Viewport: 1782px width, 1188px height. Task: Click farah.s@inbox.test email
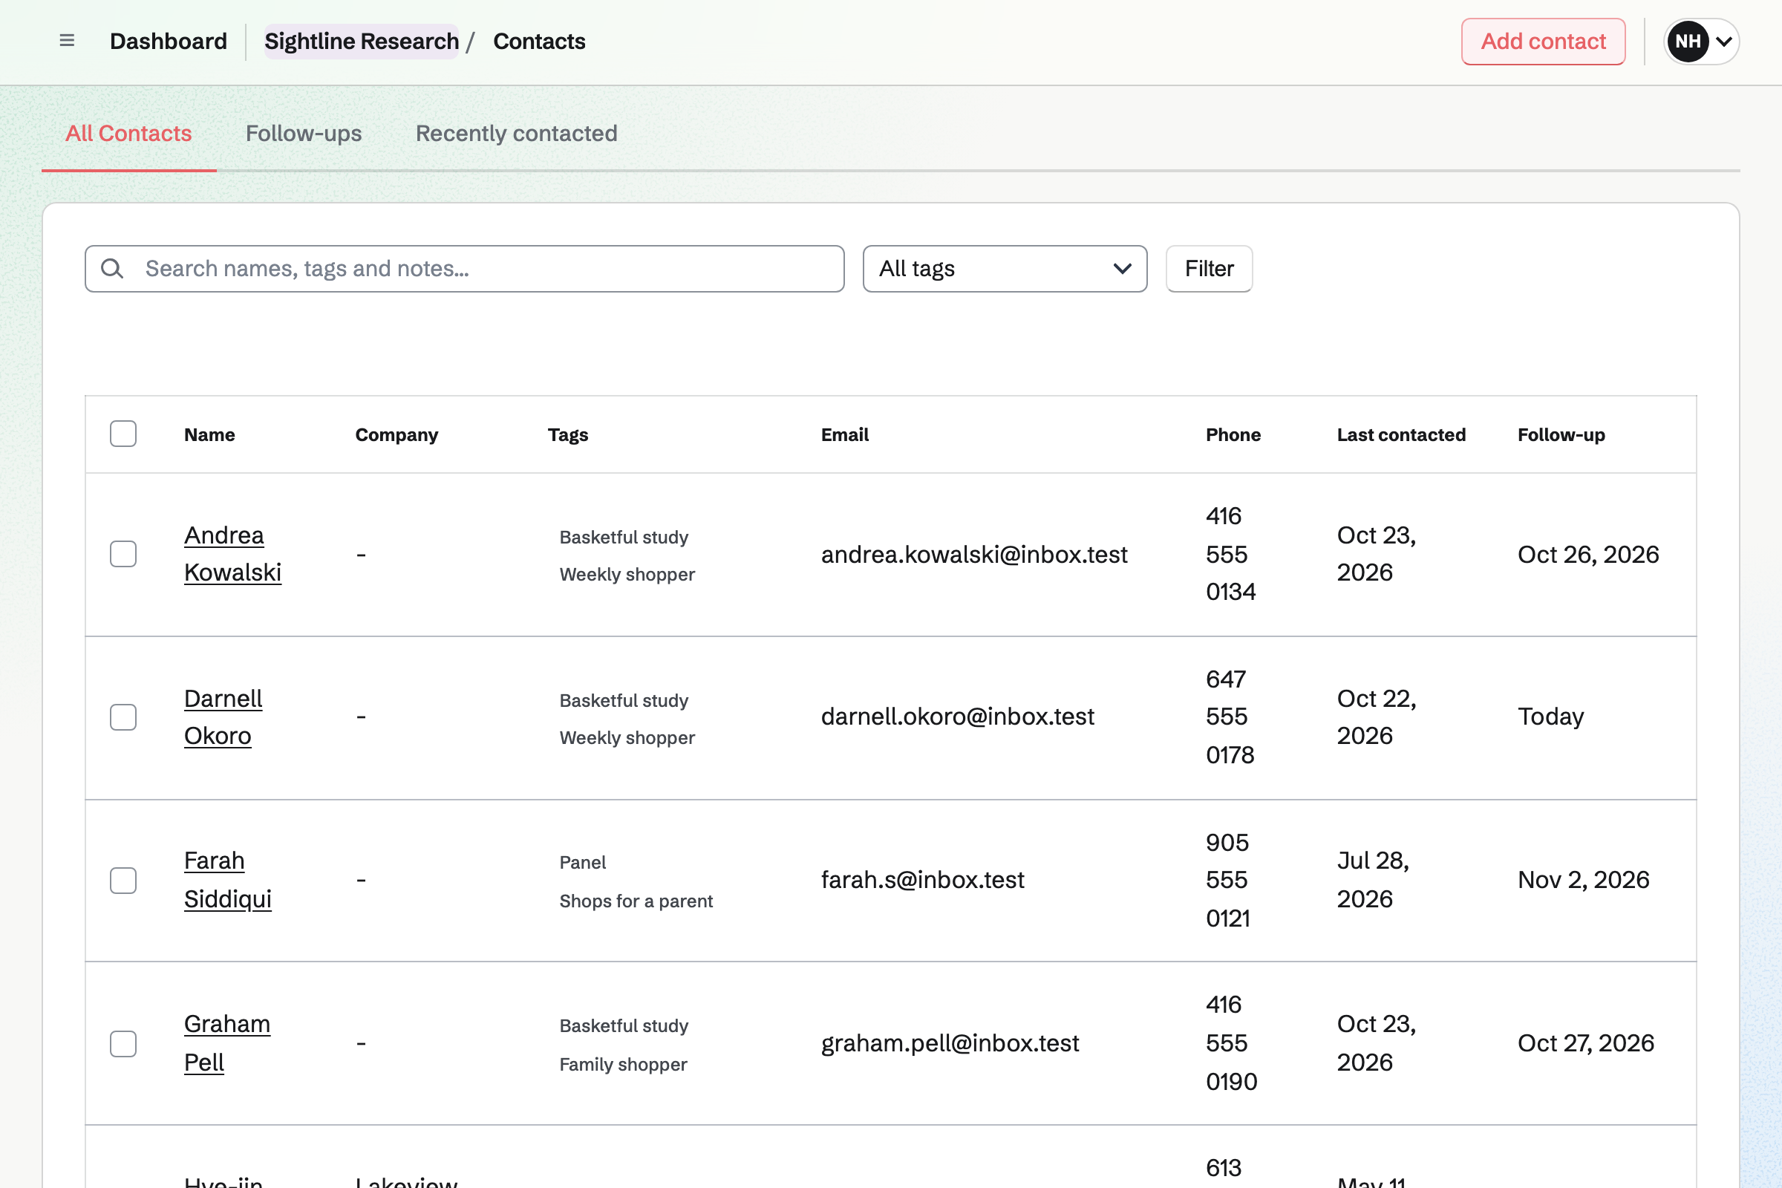(923, 880)
